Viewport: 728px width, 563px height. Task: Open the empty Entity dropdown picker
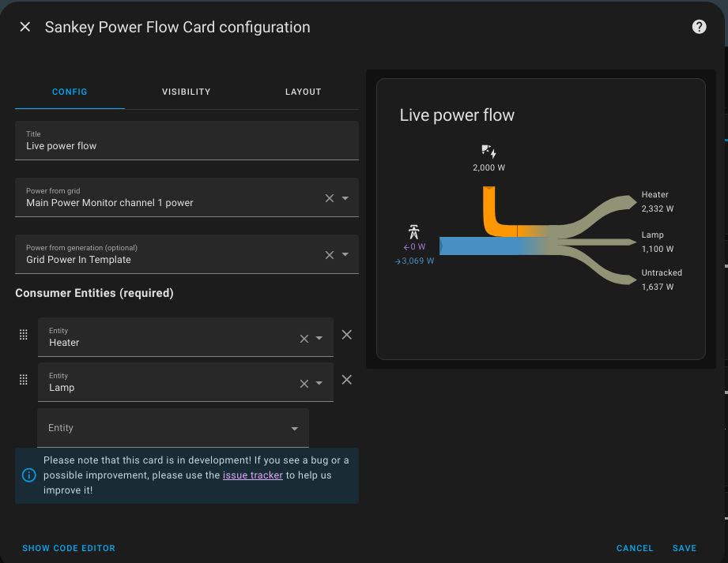[294, 427]
